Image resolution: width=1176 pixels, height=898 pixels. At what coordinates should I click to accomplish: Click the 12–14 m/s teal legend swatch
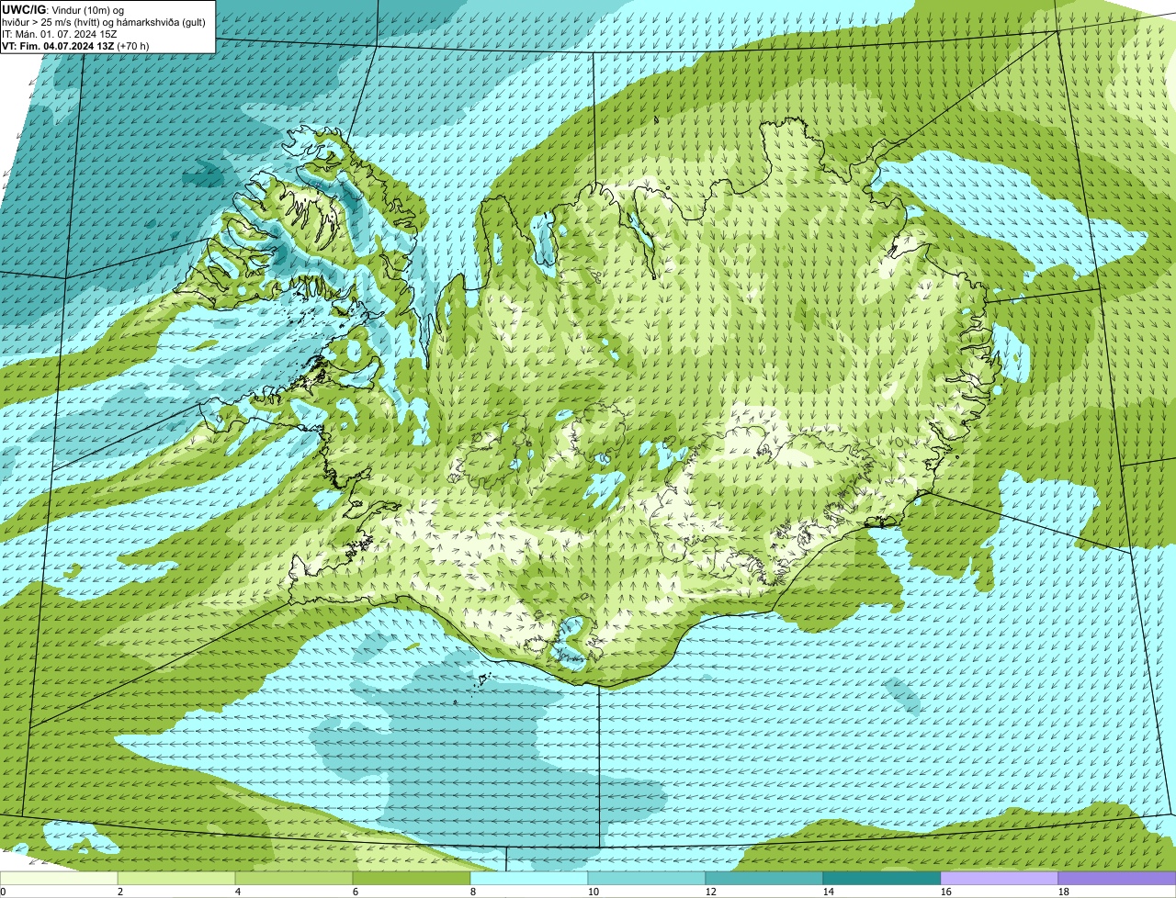coord(764,879)
